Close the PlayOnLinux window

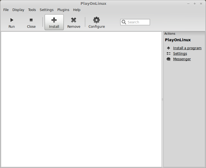201,4
